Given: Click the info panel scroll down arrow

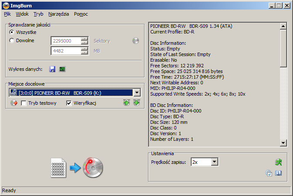Looking at the screenshot, I should click(283, 143).
